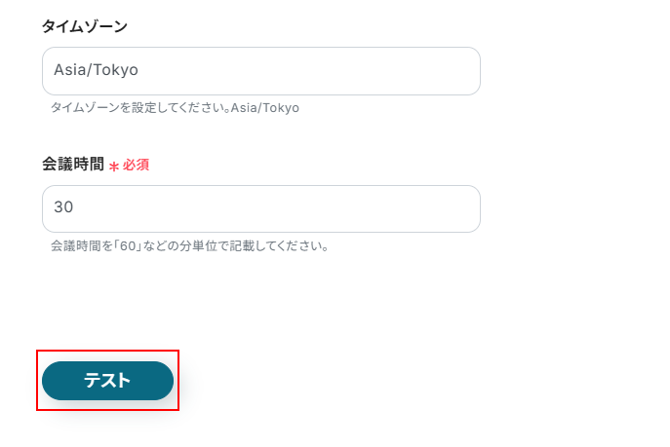The height and width of the screenshot is (447, 670).
Task: Click into the 会議時間 input field
Action: (x=260, y=208)
